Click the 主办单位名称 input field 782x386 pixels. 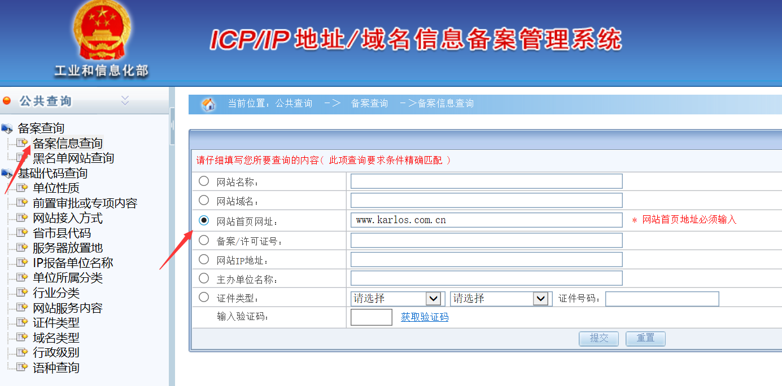coord(487,278)
